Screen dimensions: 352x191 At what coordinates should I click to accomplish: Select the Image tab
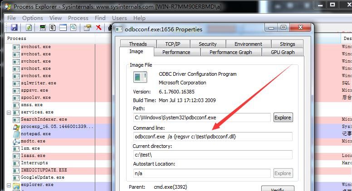[x=136, y=51]
